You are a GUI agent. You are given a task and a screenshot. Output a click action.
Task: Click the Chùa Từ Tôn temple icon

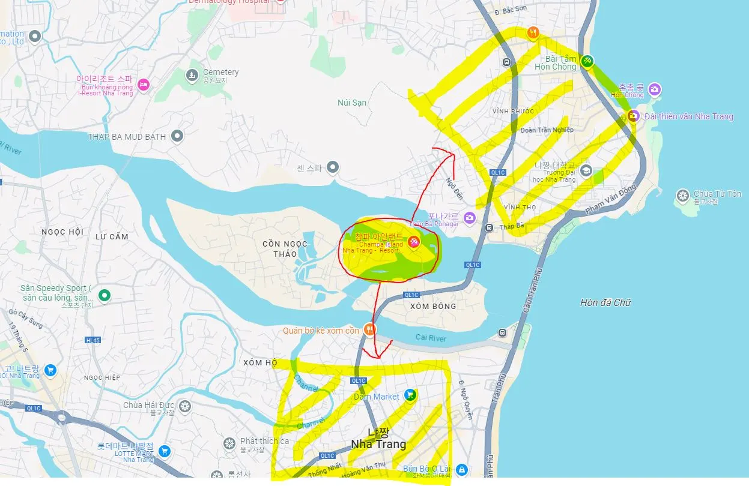pos(682,195)
